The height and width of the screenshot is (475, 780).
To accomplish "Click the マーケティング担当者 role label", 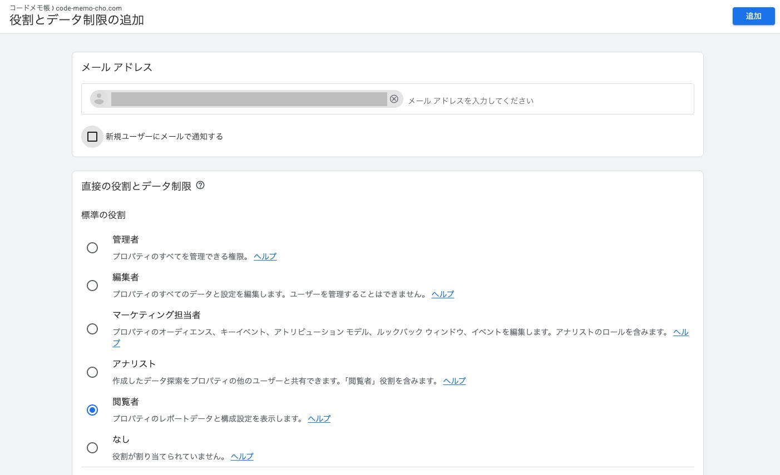I will [x=156, y=315].
